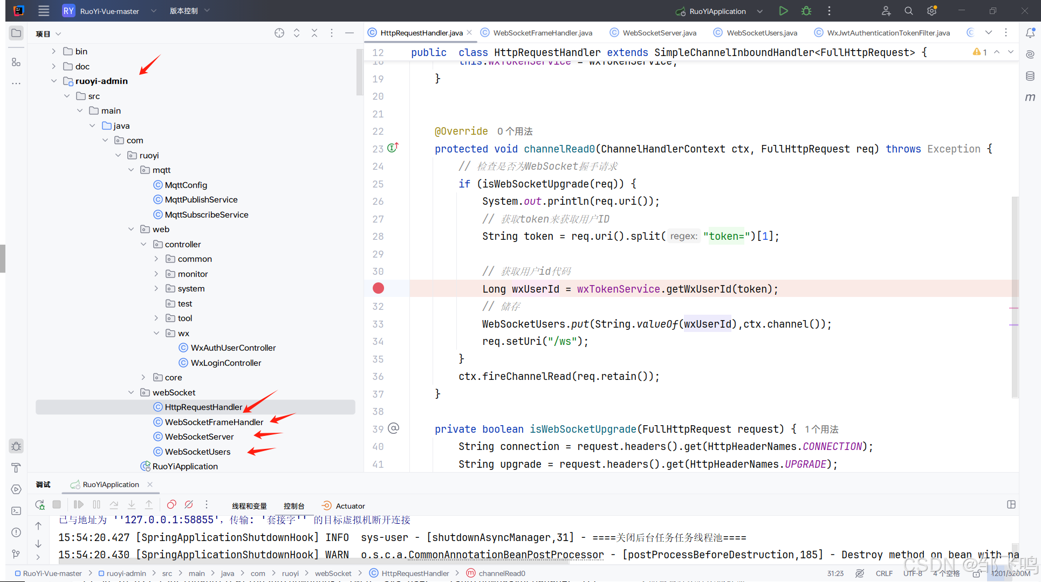Click the override gutter icon beside channelRead0
Viewport: 1041px width, 582px height.
(x=393, y=147)
